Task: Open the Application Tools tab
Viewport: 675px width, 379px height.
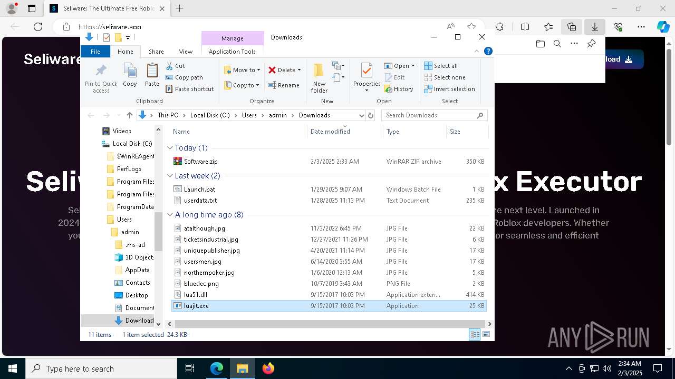Action: [x=232, y=52]
